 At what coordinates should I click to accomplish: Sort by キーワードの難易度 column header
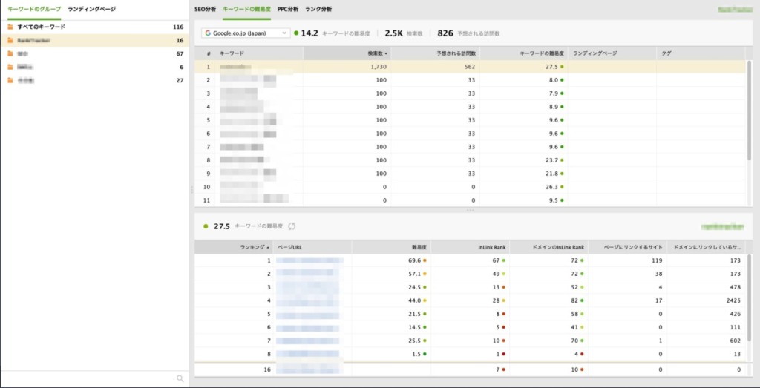(524, 53)
